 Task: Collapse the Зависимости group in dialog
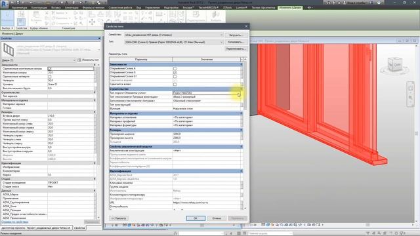pyautogui.click(x=241, y=64)
